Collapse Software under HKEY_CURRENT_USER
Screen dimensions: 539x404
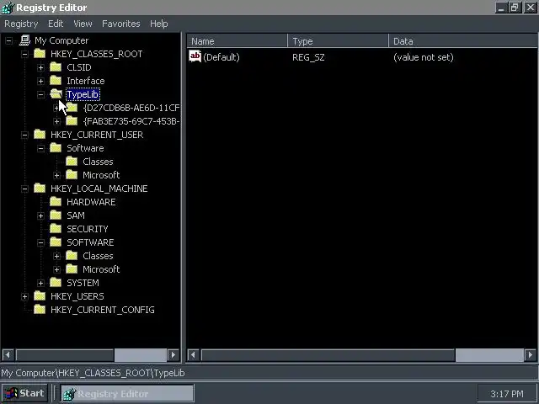tap(40, 148)
